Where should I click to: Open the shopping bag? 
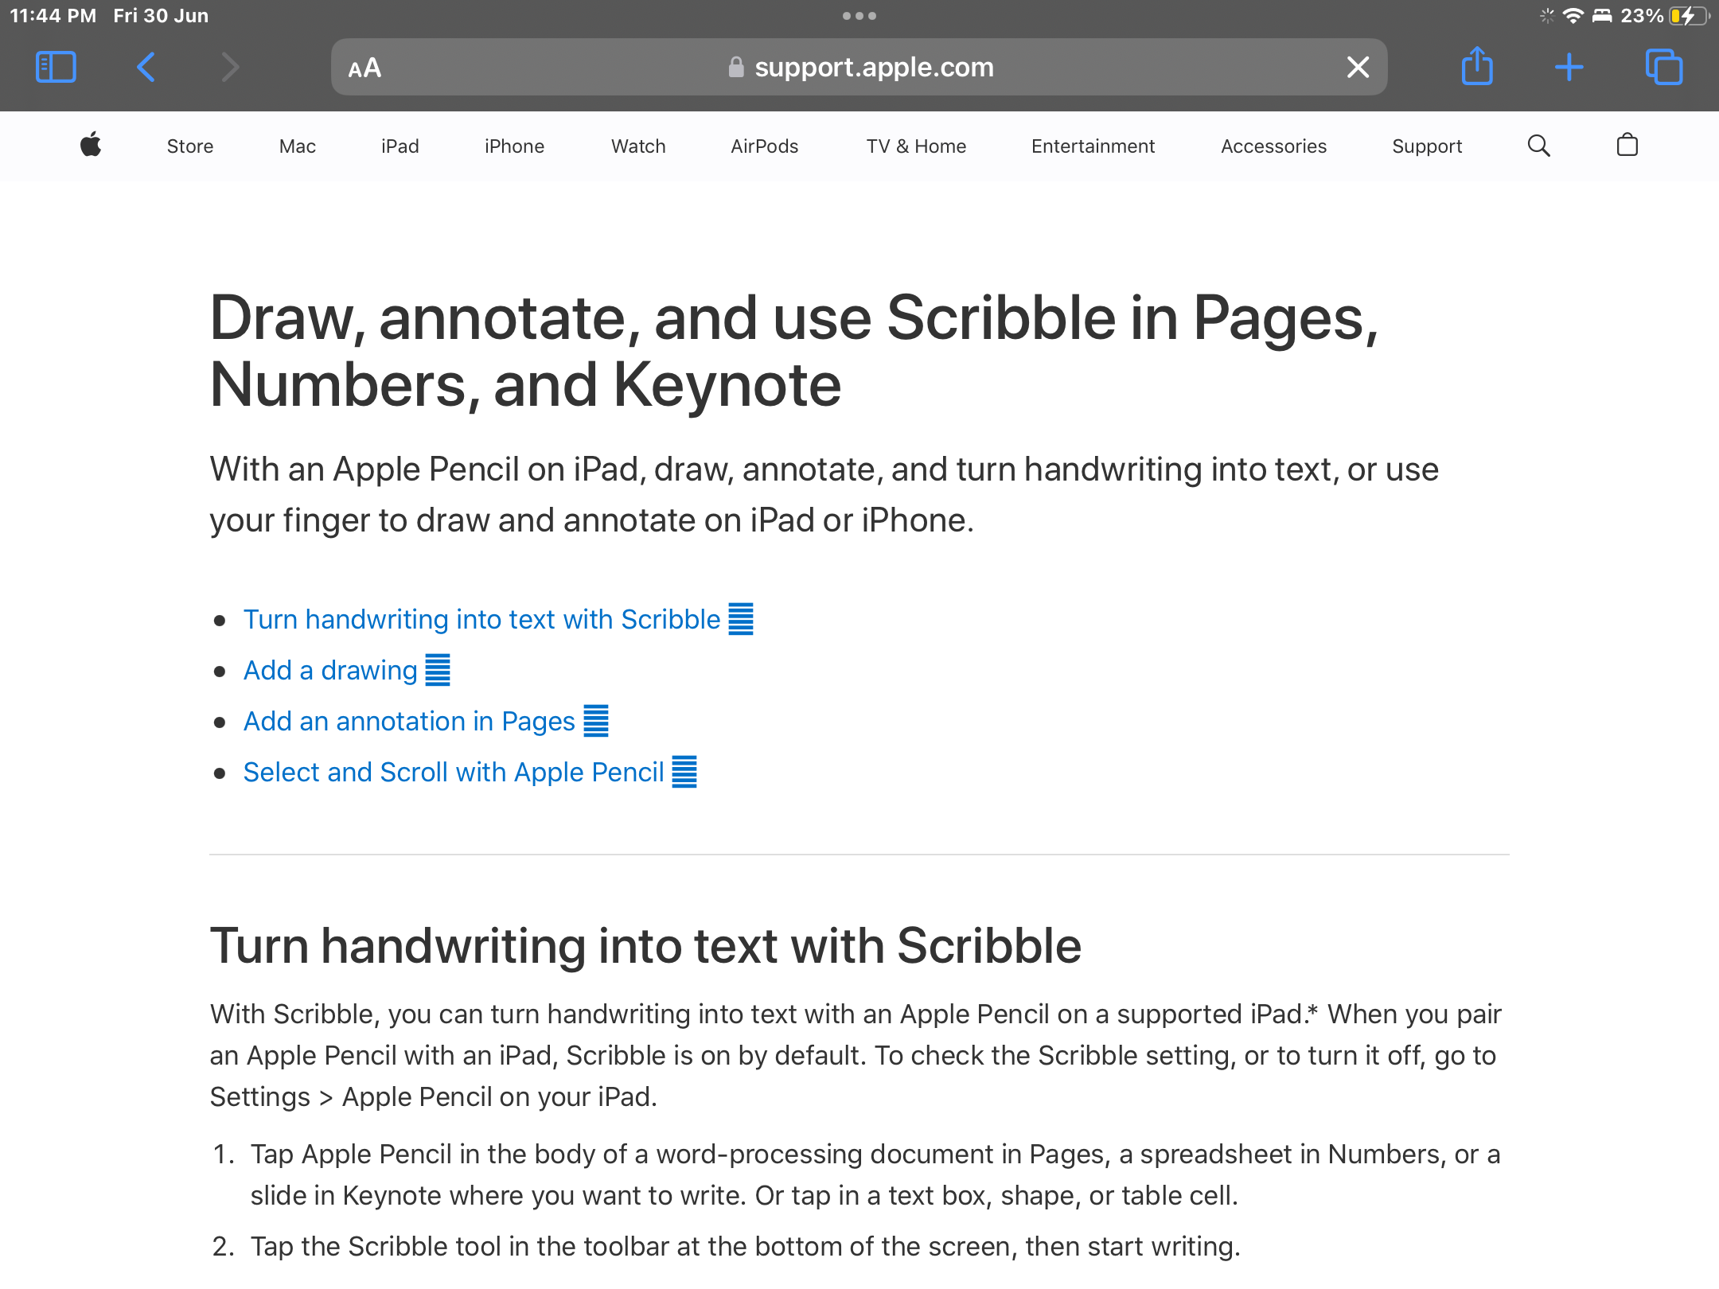pyautogui.click(x=1627, y=145)
